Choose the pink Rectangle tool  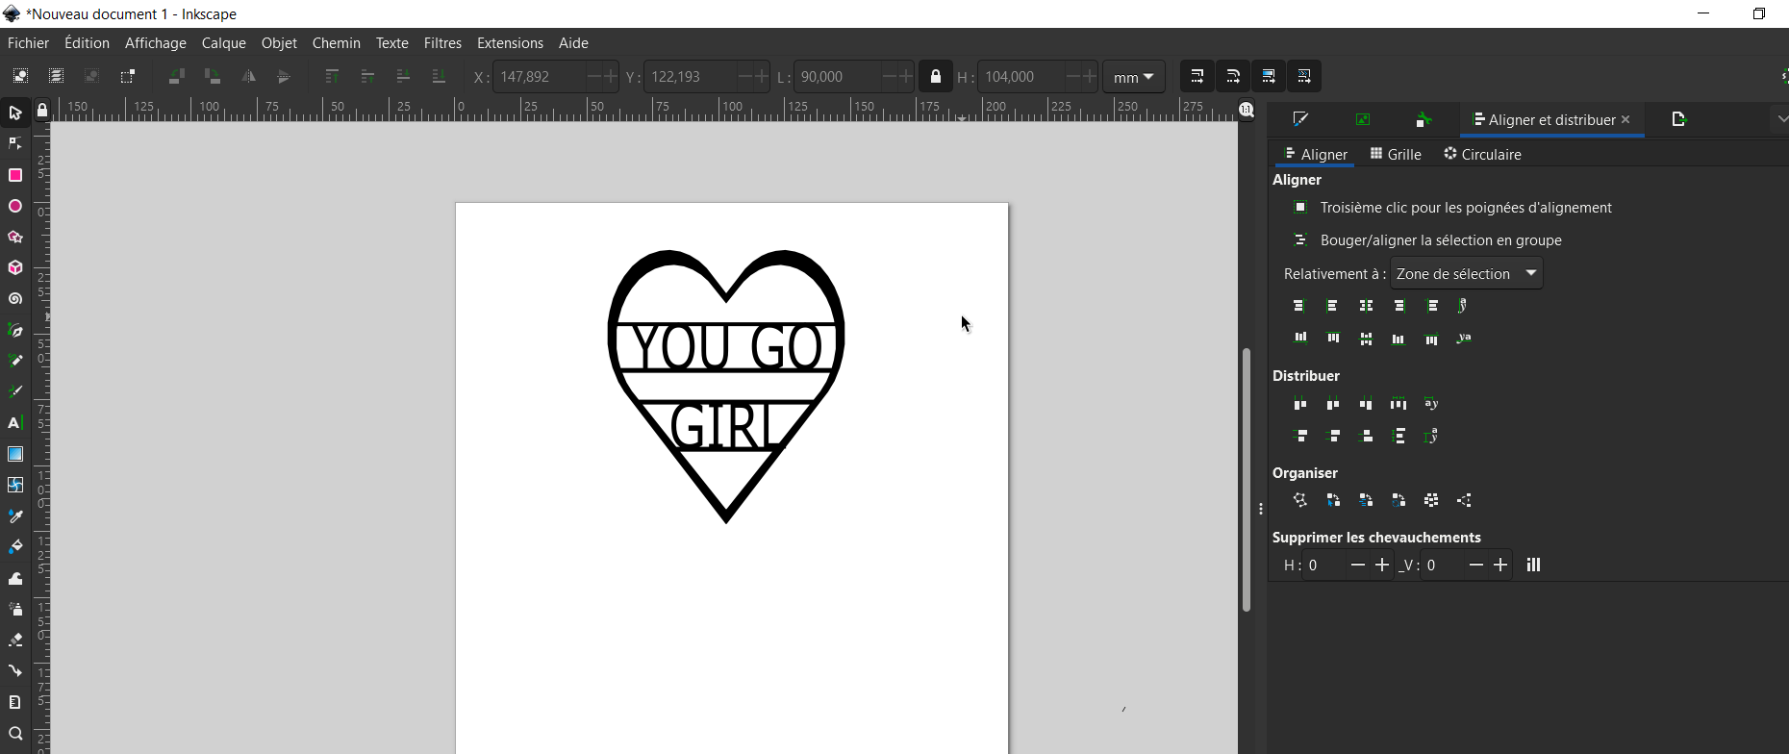(x=15, y=175)
